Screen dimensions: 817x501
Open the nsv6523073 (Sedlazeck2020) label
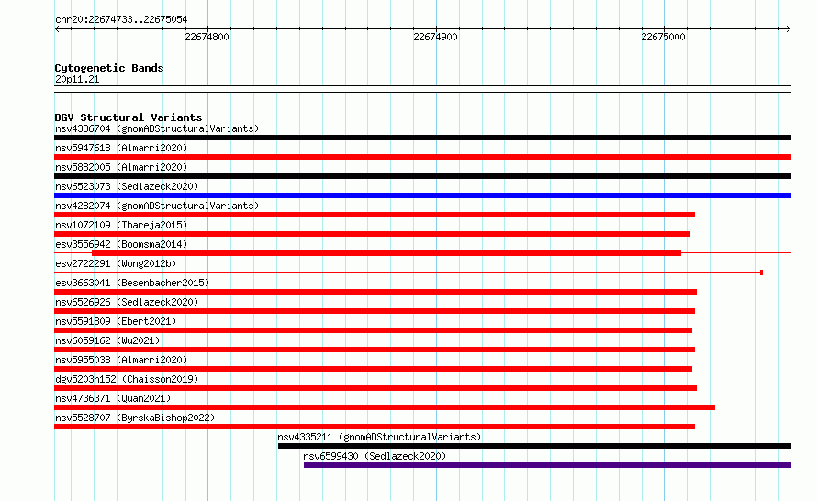pos(127,186)
